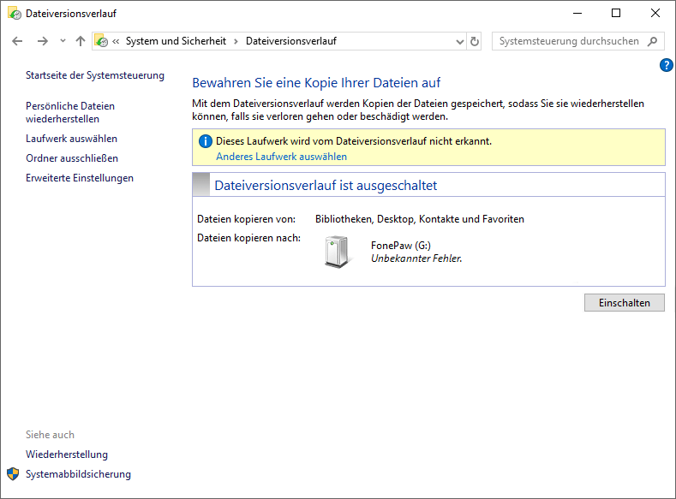Refresh the address bar location
This screenshot has width=676, height=499.
point(476,41)
